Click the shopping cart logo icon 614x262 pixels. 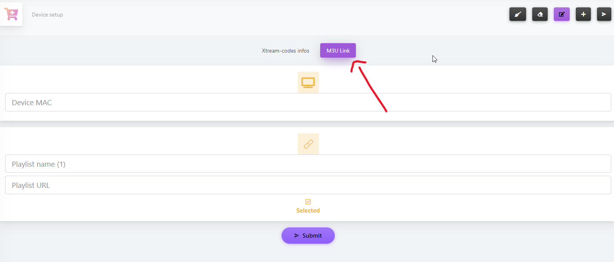(x=11, y=14)
